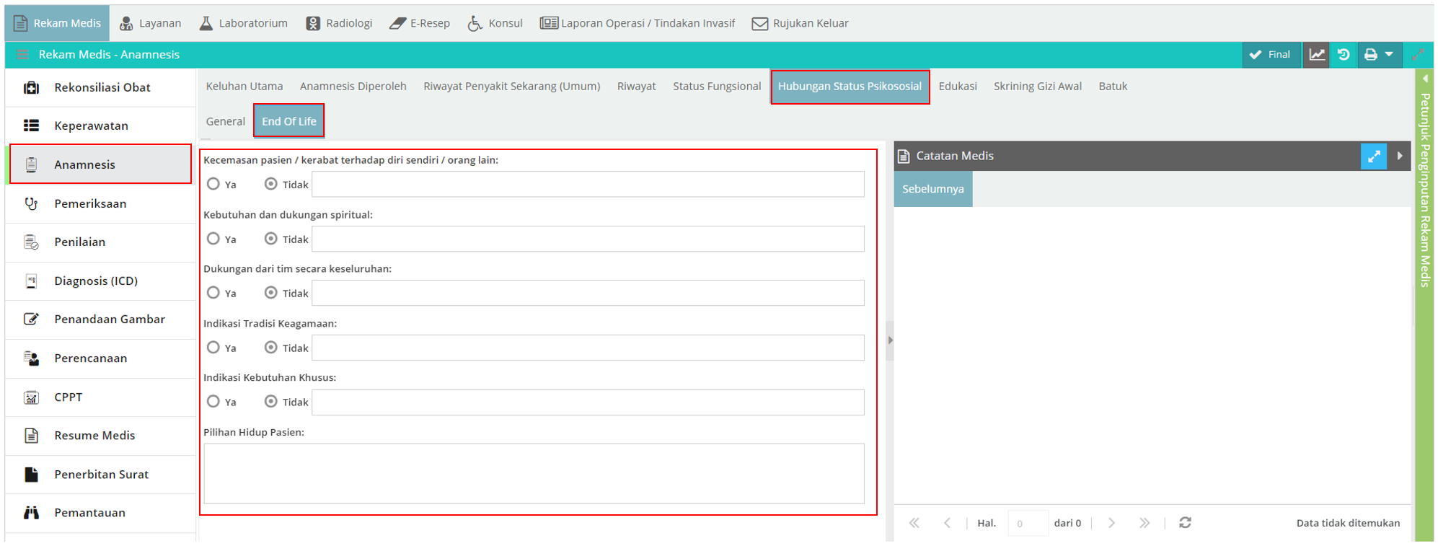
Task: Go to Batuk subtab
Action: [1113, 87]
